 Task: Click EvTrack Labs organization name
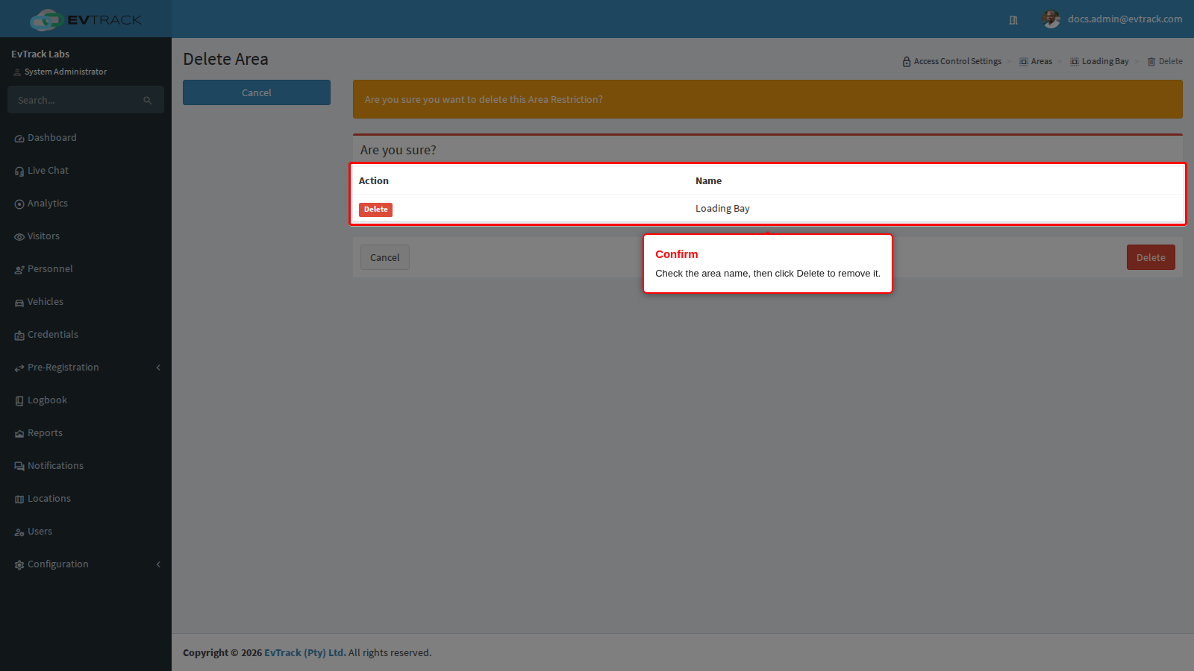[40, 54]
